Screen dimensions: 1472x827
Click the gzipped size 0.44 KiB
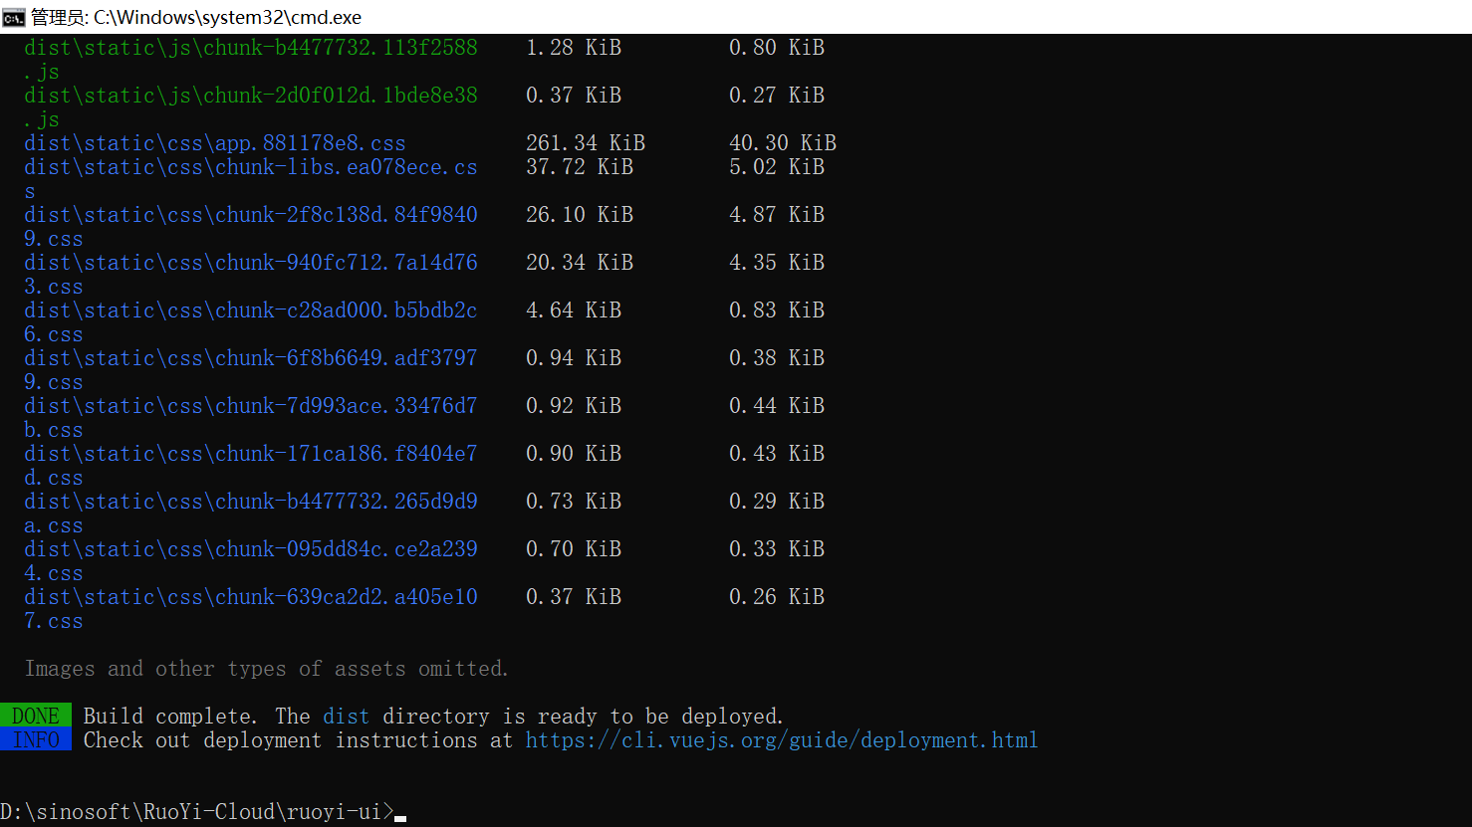777,406
